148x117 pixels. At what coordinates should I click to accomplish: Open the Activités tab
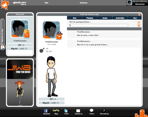click(120, 18)
